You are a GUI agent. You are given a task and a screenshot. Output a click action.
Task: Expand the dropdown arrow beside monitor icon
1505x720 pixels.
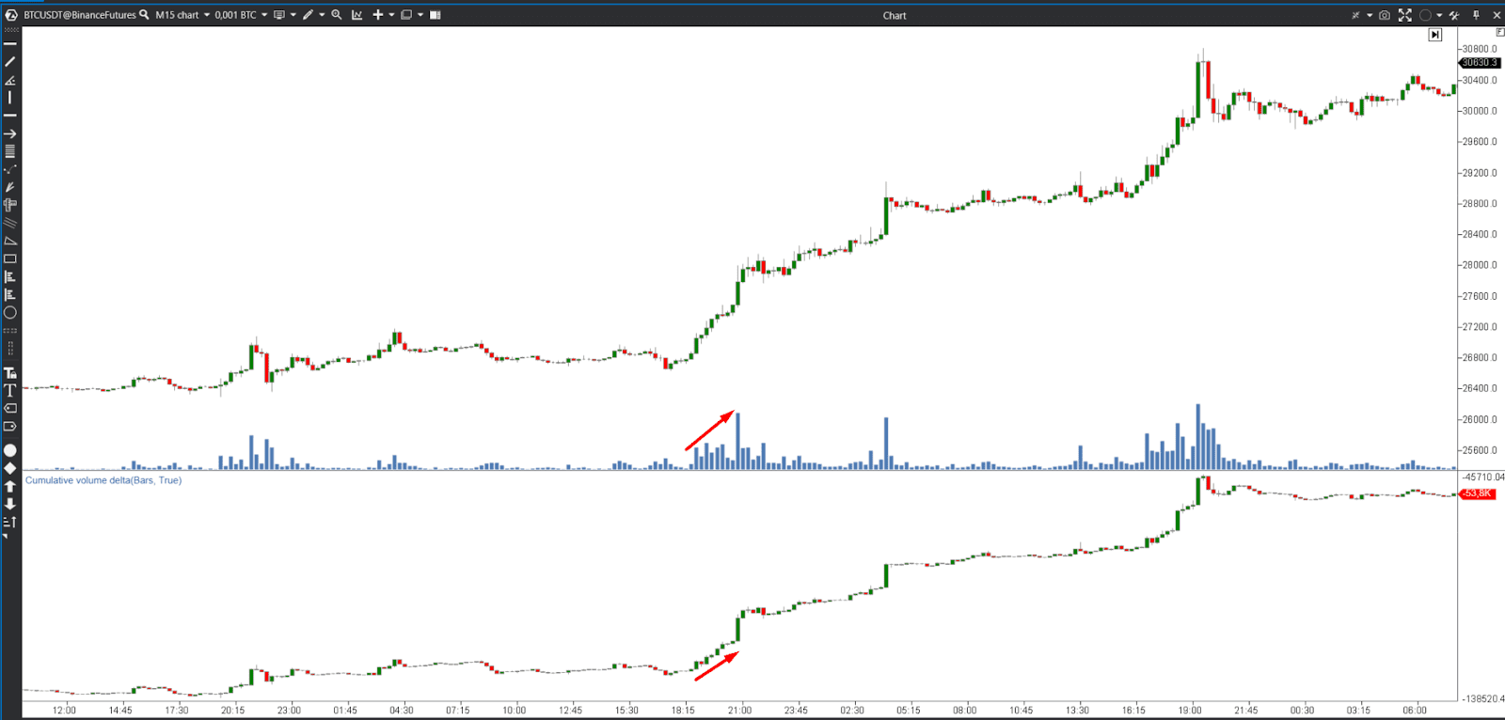[x=293, y=15]
